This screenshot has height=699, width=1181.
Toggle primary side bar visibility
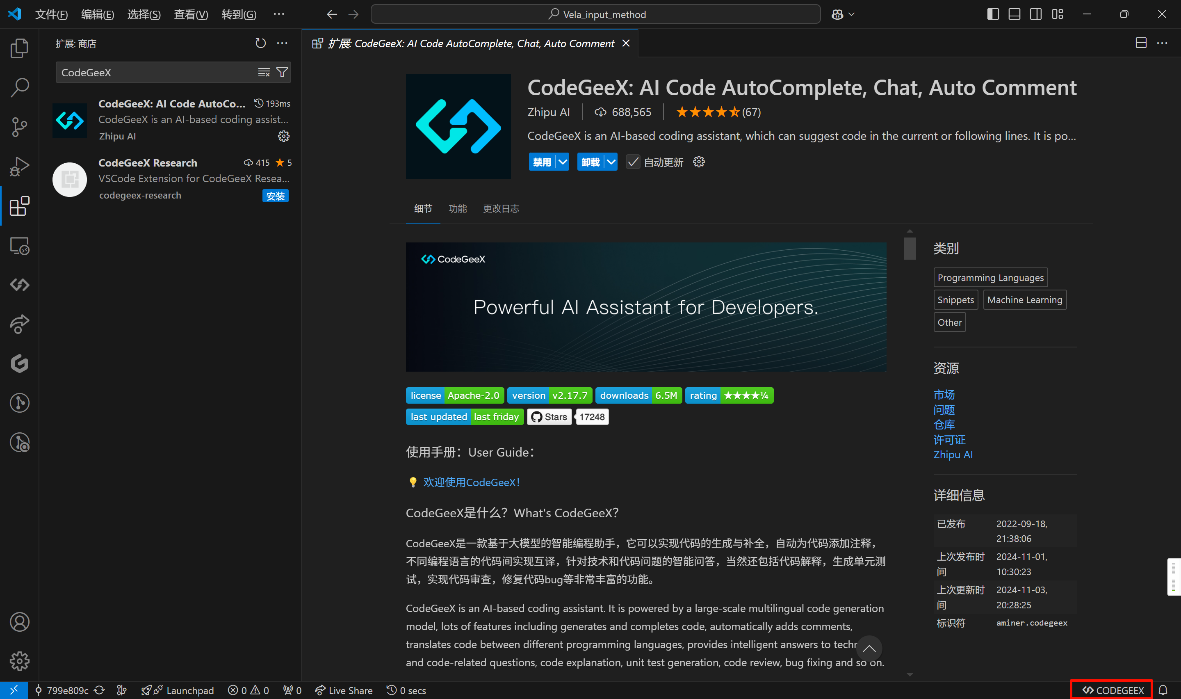click(x=993, y=15)
